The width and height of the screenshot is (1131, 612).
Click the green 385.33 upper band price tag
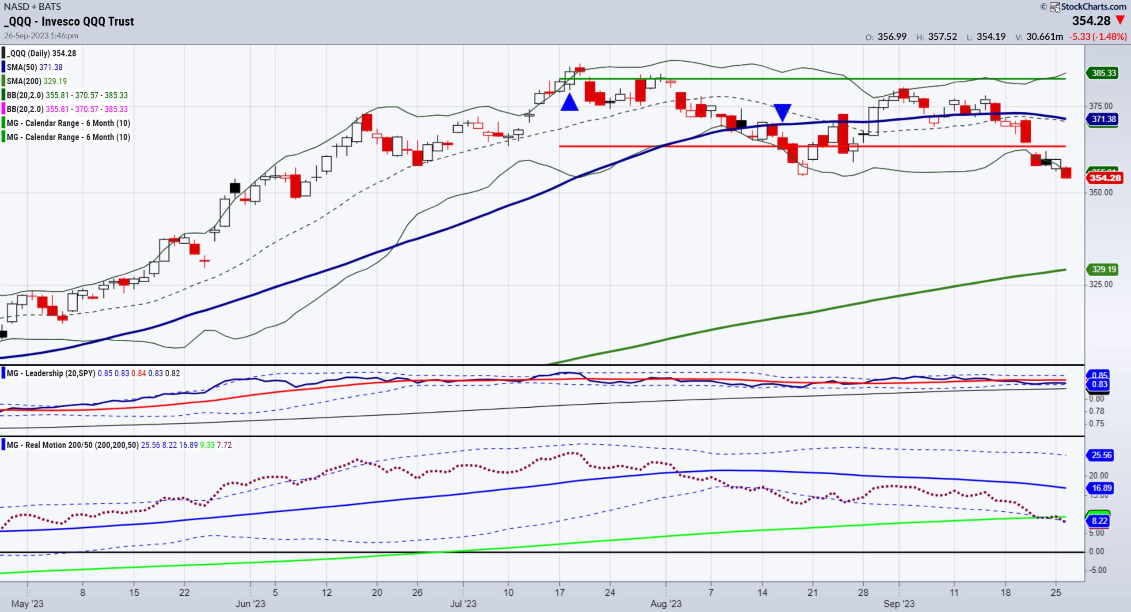[x=1103, y=73]
